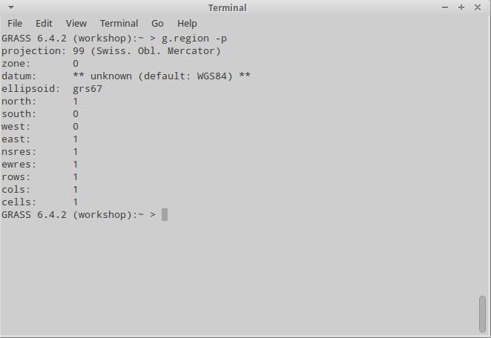Image resolution: width=491 pixels, height=338 pixels.
Task: Click the cells: label in output
Action: pyautogui.click(x=19, y=202)
